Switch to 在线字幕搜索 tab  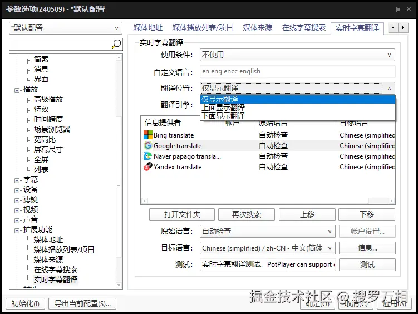[304, 27]
